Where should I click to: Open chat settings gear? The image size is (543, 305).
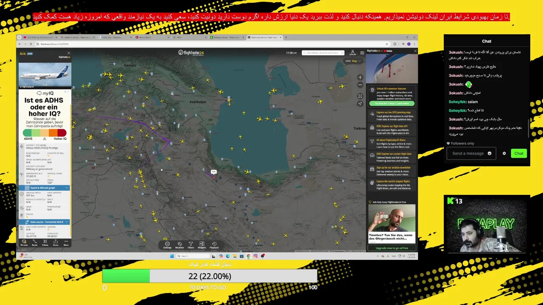(x=504, y=153)
